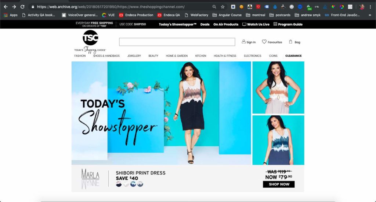The width and height of the screenshot is (376, 202).
Task: Open the ELECTRONICS category
Action: [x=253, y=56]
